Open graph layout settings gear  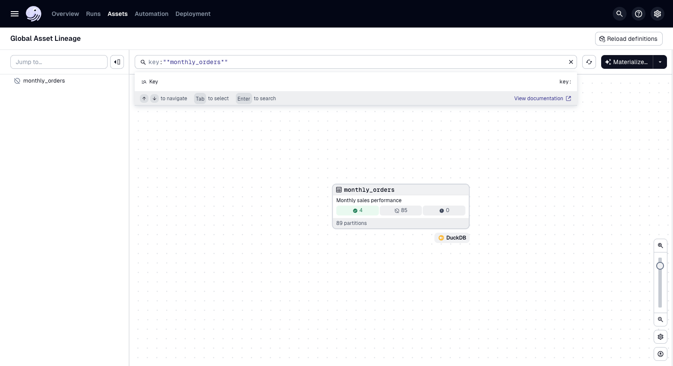point(660,337)
